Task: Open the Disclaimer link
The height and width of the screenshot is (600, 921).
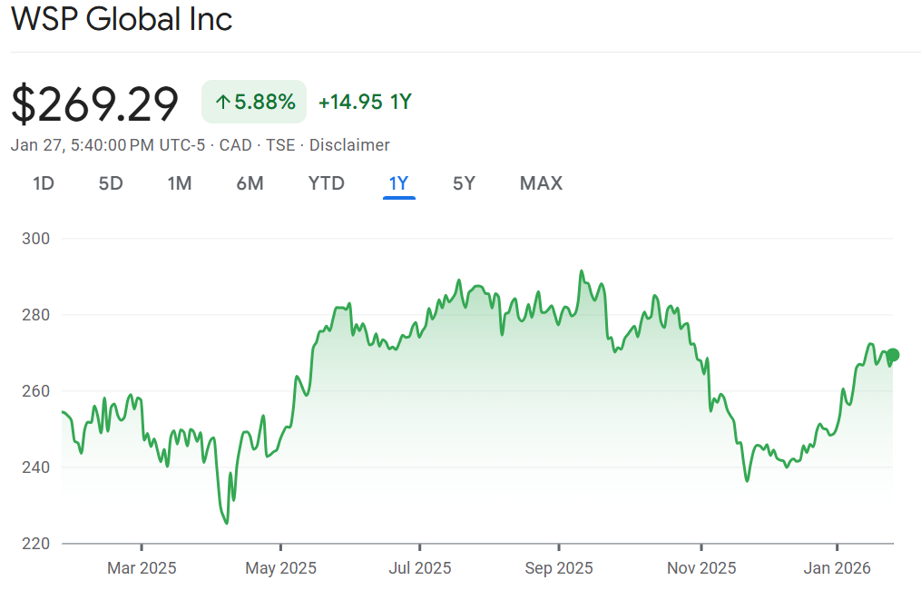Action: pos(349,145)
